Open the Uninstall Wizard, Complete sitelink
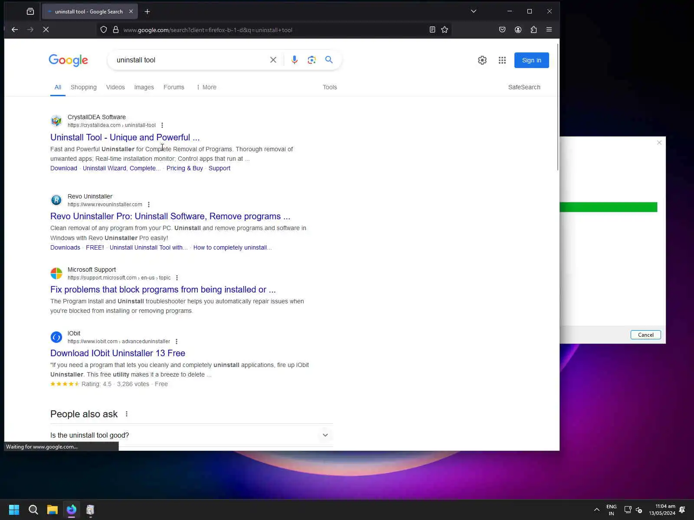Image resolution: width=694 pixels, height=520 pixels. click(122, 168)
